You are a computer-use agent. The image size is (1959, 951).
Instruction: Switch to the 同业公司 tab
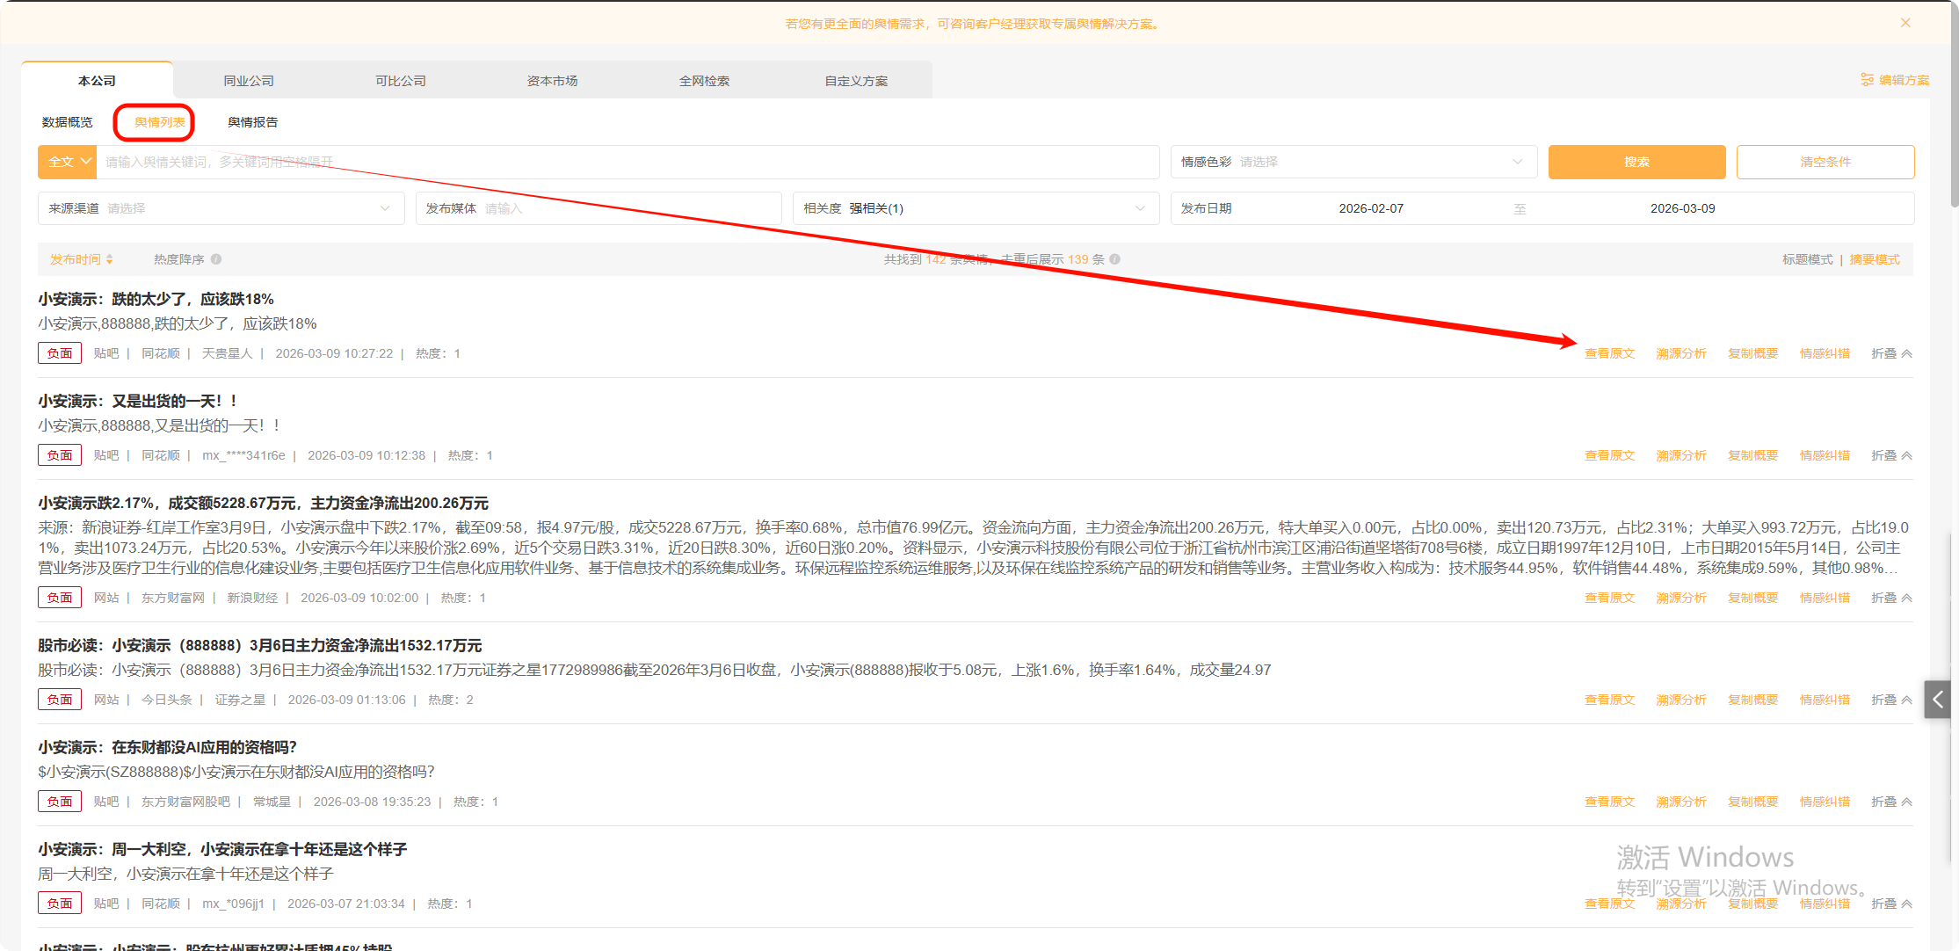249,81
